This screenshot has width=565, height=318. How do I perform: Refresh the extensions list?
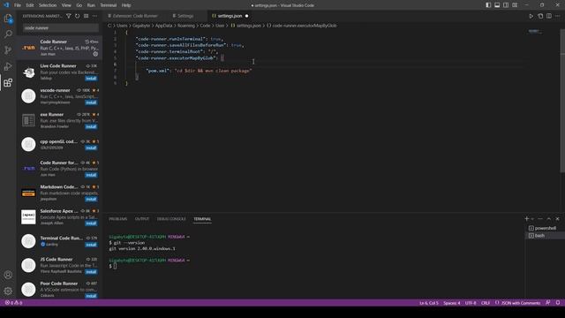point(77,16)
